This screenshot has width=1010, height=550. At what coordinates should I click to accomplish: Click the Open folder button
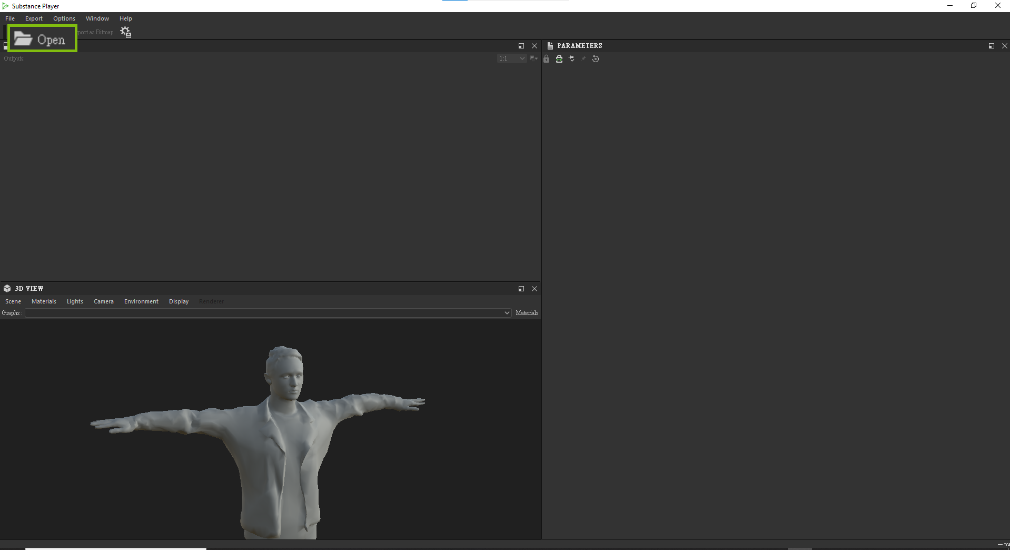[x=42, y=38]
